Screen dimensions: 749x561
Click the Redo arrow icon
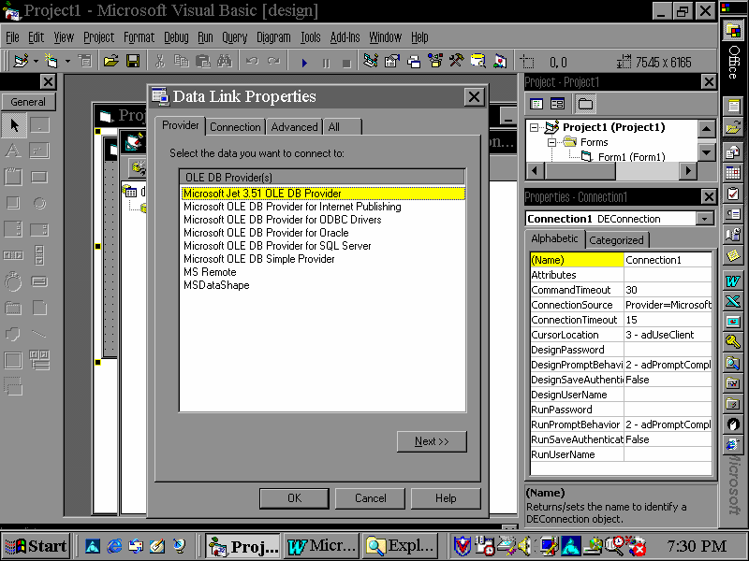(x=273, y=61)
